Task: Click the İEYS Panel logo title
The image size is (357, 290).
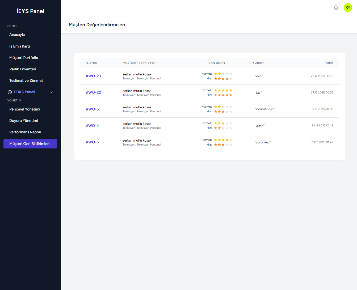Action: point(30,11)
